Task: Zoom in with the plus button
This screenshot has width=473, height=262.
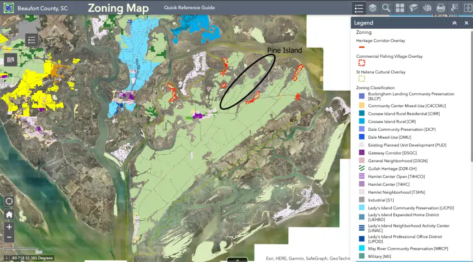Action: (x=9, y=227)
